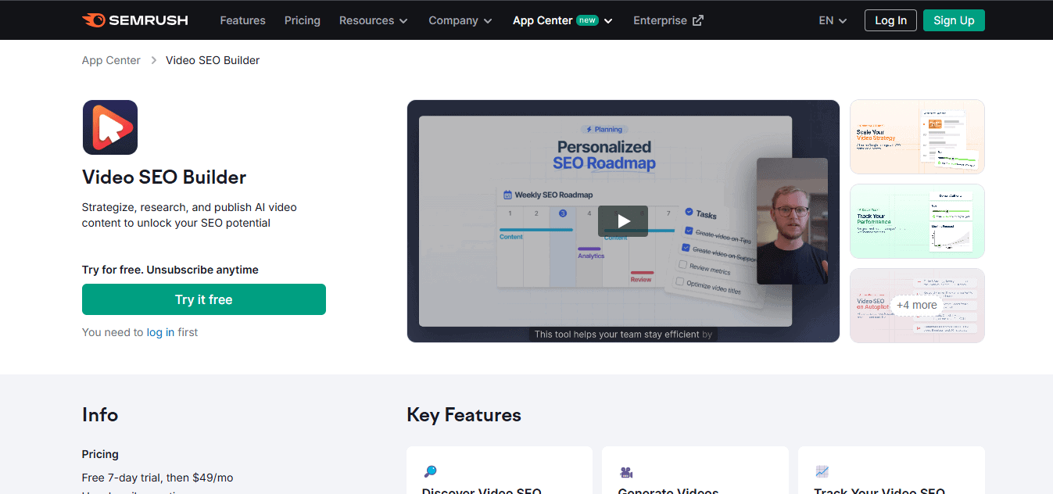Viewport: 1053px width, 494px height.
Task: Play the Personalized SEO Roadmap video
Action: pyautogui.click(x=623, y=221)
